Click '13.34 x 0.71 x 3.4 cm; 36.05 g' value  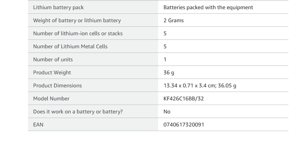(200, 85)
